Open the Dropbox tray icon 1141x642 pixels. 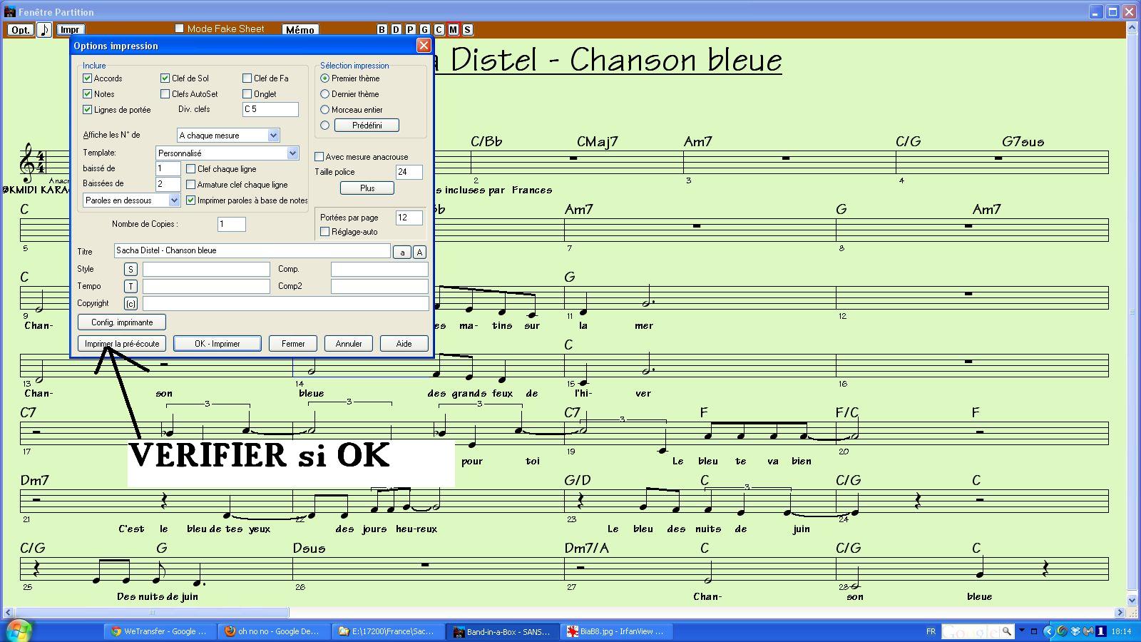point(1075,631)
